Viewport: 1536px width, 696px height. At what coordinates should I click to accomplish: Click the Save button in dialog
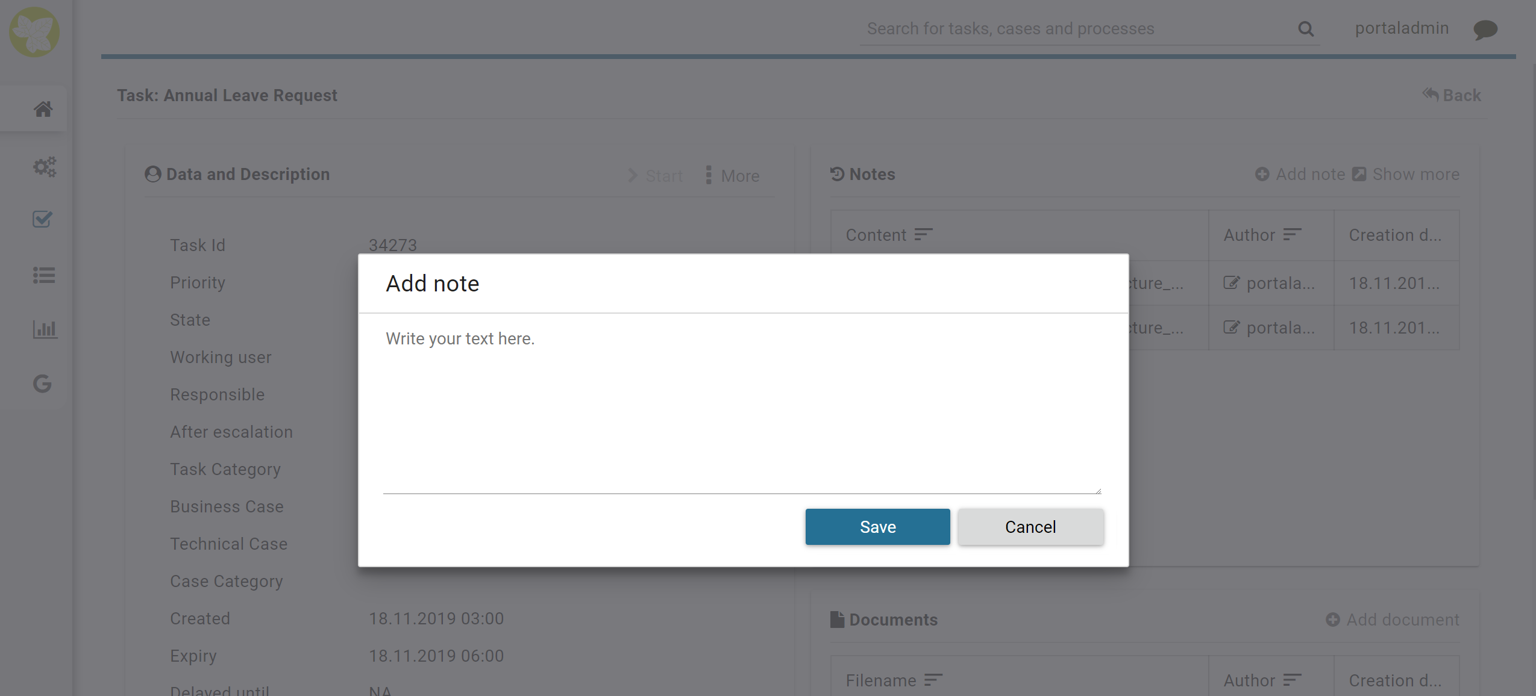(877, 527)
